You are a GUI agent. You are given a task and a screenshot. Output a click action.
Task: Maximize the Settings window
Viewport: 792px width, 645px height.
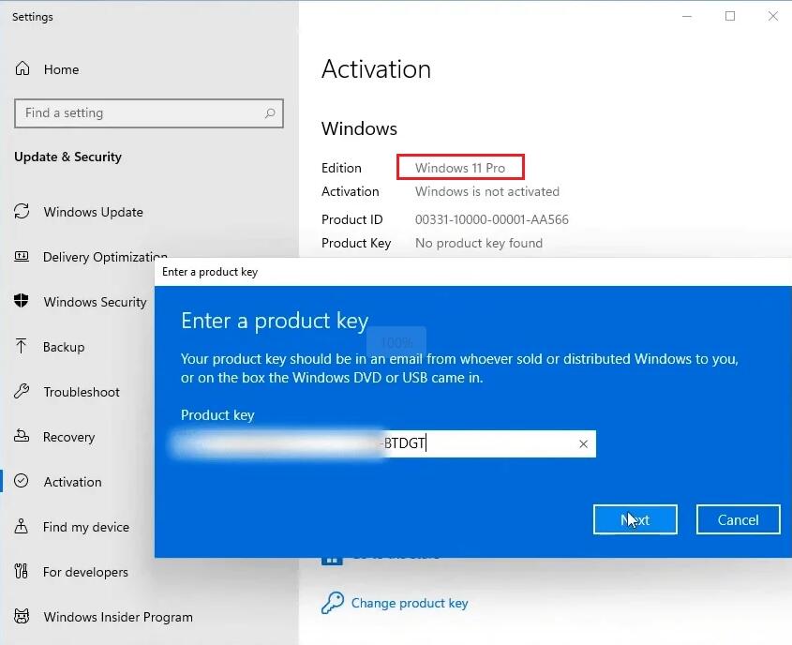coord(730,16)
